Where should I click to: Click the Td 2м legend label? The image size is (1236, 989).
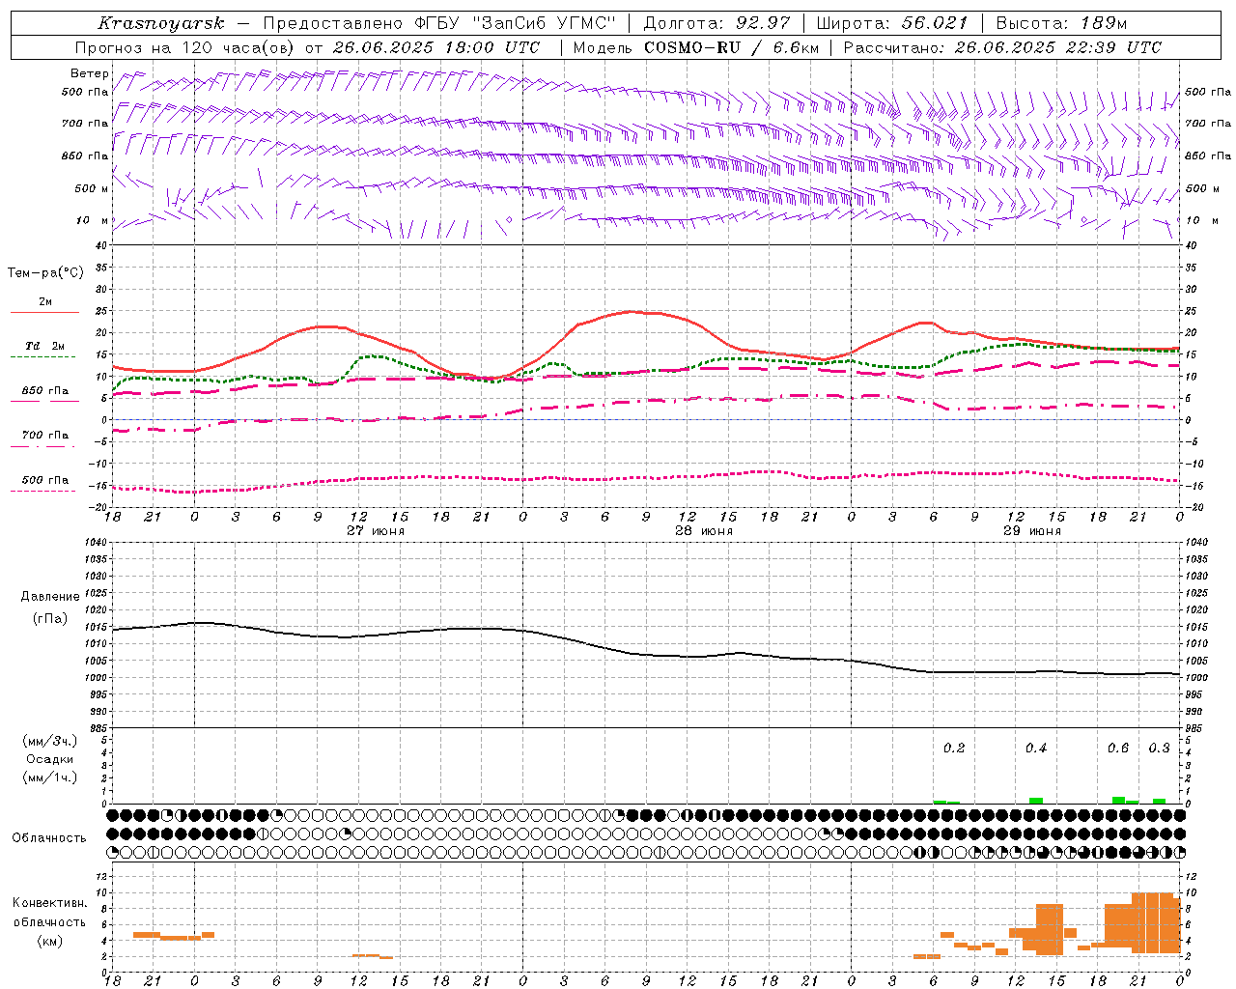coord(44,346)
